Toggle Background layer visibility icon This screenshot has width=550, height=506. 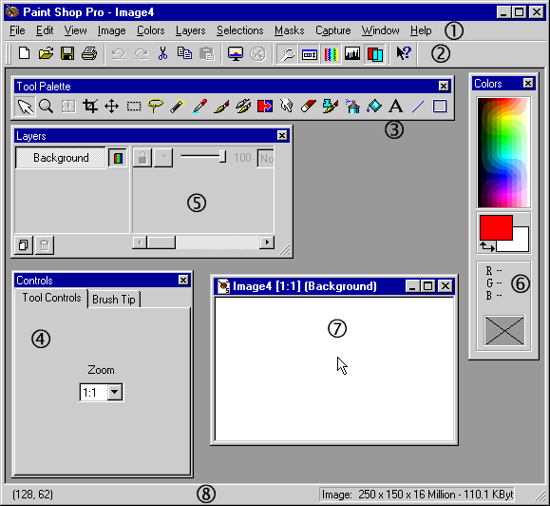(x=118, y=158)
